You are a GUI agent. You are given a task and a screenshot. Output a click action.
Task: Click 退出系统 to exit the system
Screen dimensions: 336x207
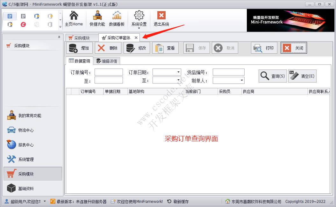pos(161,19)
